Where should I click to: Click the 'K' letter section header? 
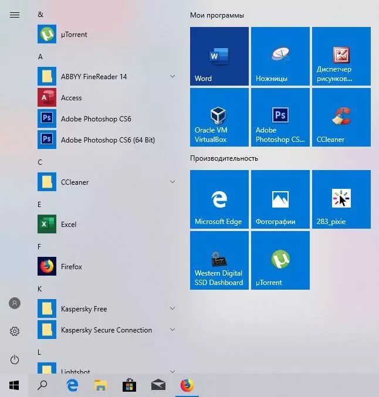tap(39, 289)
